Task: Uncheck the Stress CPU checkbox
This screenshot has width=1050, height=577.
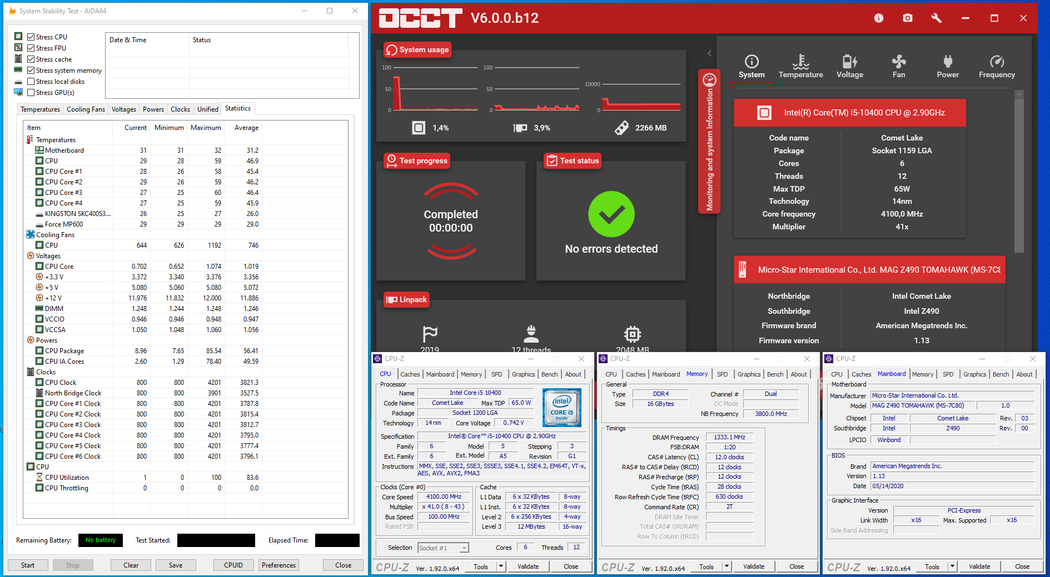Action: 31,37
